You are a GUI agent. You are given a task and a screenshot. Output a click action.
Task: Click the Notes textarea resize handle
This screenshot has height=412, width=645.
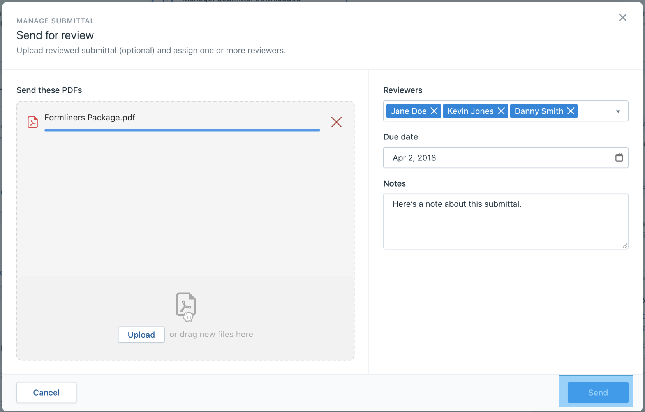[x=625, y=246]
